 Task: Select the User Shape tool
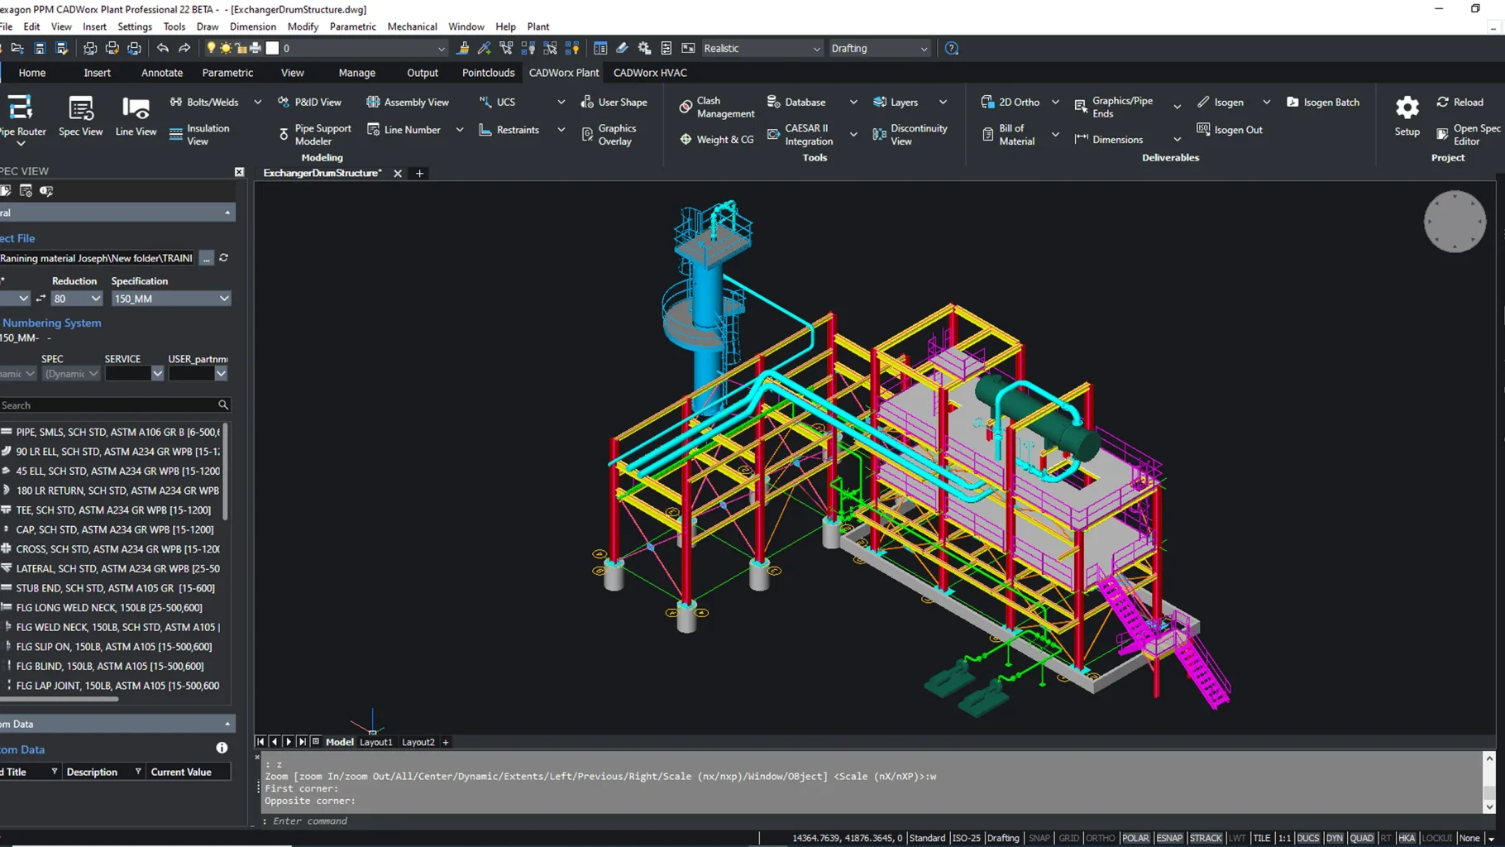[x=614, y=102]
